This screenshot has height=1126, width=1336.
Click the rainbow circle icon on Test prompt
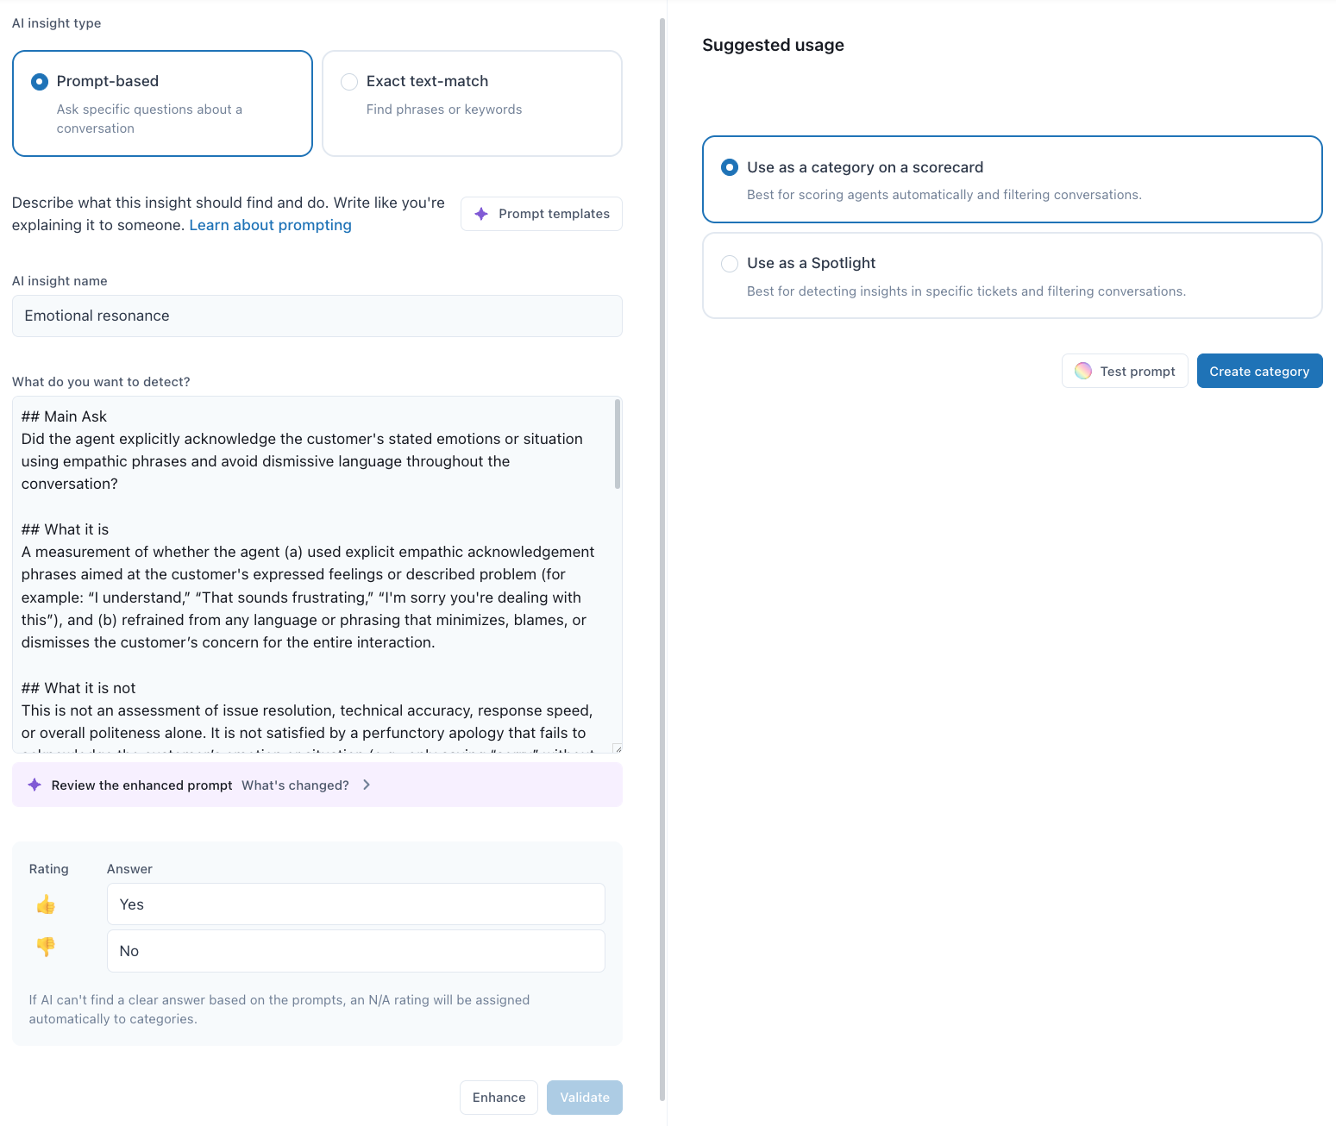click(x=1083, y=371)
